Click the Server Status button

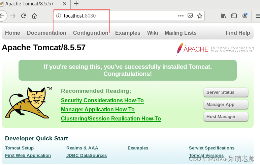pos(226,92)
